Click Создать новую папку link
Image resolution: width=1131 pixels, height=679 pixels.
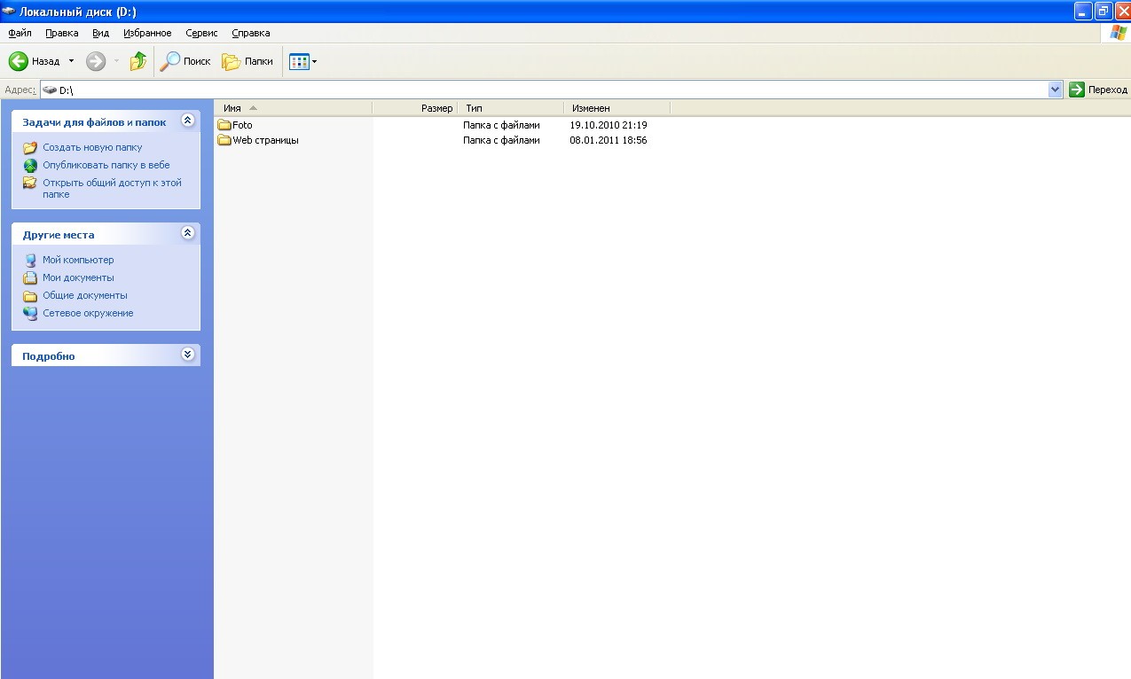(x=92, y=147)
